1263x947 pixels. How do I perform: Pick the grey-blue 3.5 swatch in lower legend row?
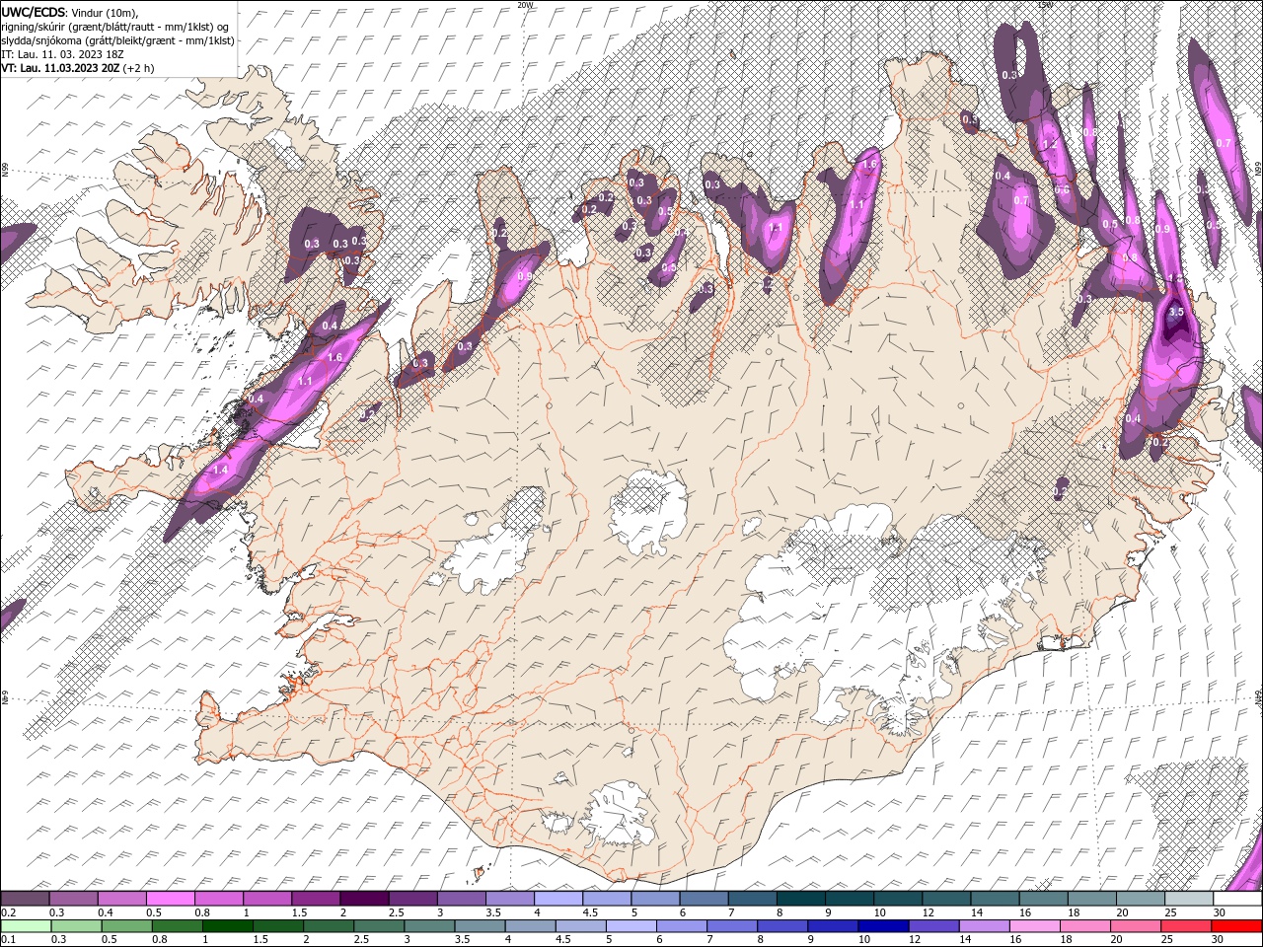pos(480,925)
